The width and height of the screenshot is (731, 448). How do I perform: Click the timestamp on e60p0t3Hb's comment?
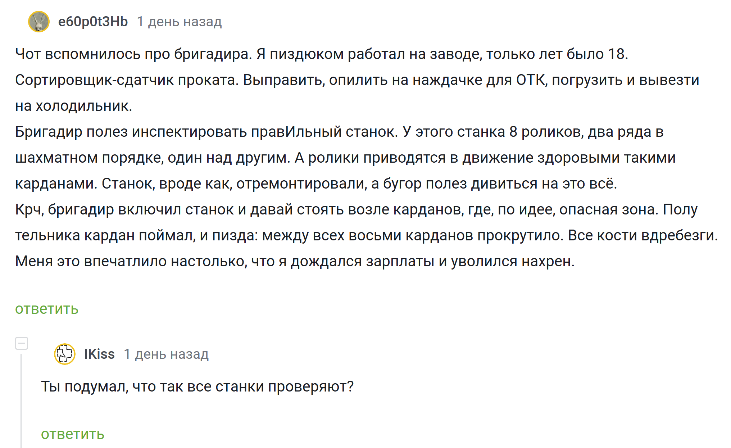[179, 22]
